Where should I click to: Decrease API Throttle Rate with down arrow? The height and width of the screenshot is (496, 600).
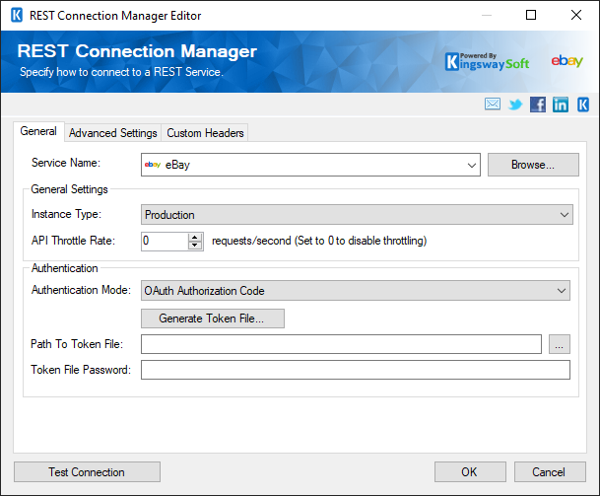(x=195, y=246)
